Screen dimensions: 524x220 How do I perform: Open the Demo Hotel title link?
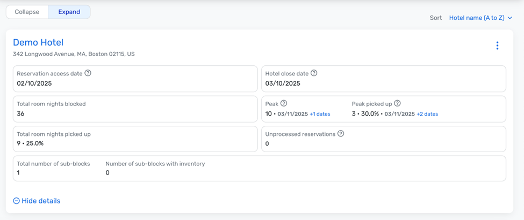point(38,42)
